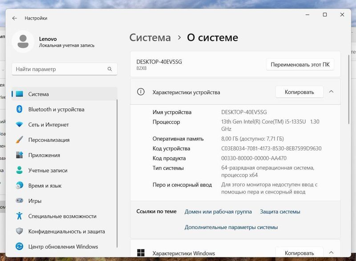Click the globe clock icon for Время и язык
356x261 pixels.
click(x=19, y=185)
